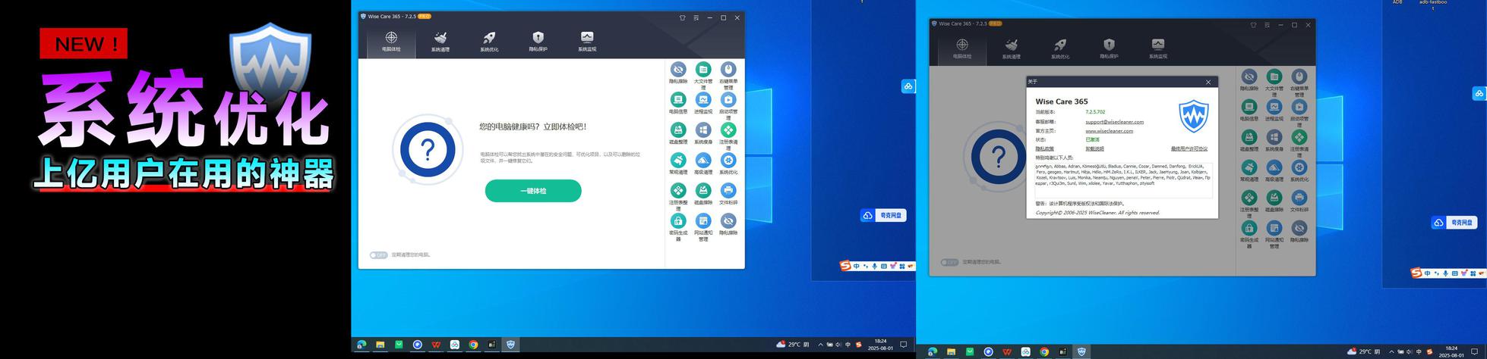Open 密码生成器 tool in left Wise Care window
The height and width of the screenshot is (359, 1487).
(678, 227)
